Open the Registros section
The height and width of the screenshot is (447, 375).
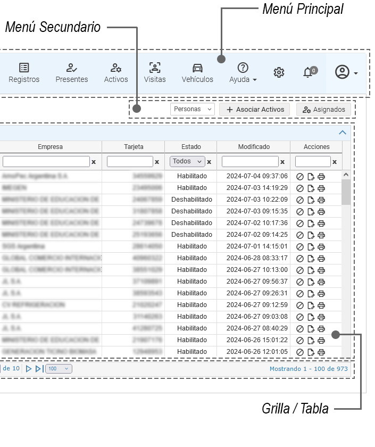click(24, 73)
